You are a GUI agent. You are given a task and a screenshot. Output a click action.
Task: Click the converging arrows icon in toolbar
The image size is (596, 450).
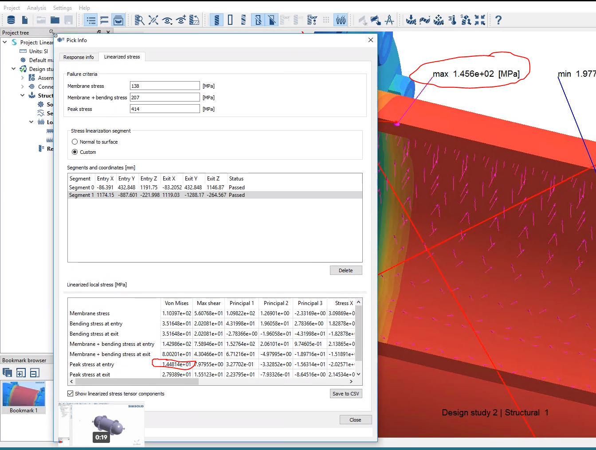[x=480, y=20]
